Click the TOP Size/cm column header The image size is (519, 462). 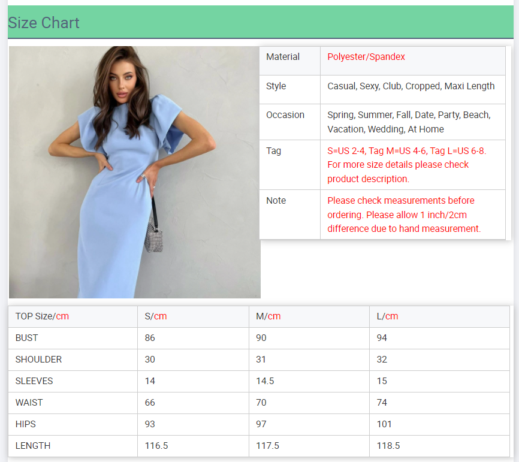[x=42, y=316]
